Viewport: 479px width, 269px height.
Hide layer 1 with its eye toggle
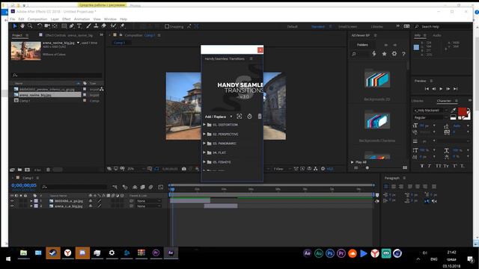12,201
